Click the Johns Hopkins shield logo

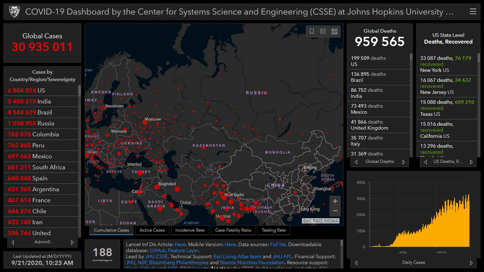(15, 12)
